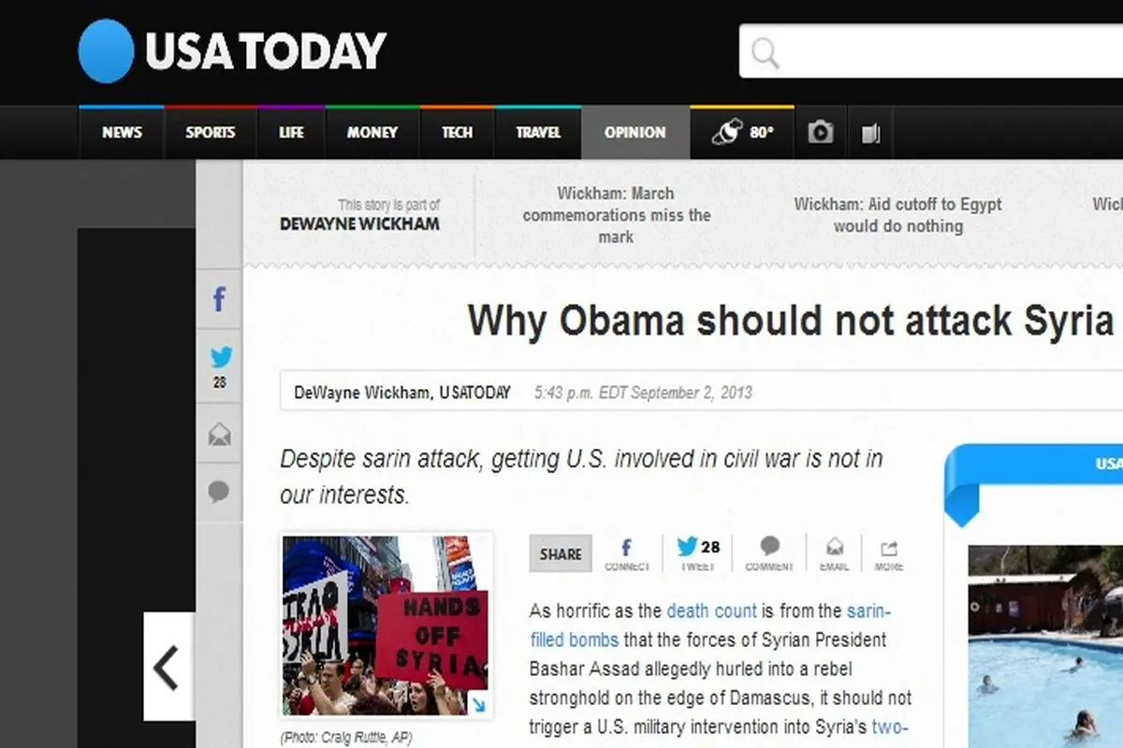The image size is (1123, 748).
Task: Open comments bubble in left sidebar
Action: [x=219, y=493]
